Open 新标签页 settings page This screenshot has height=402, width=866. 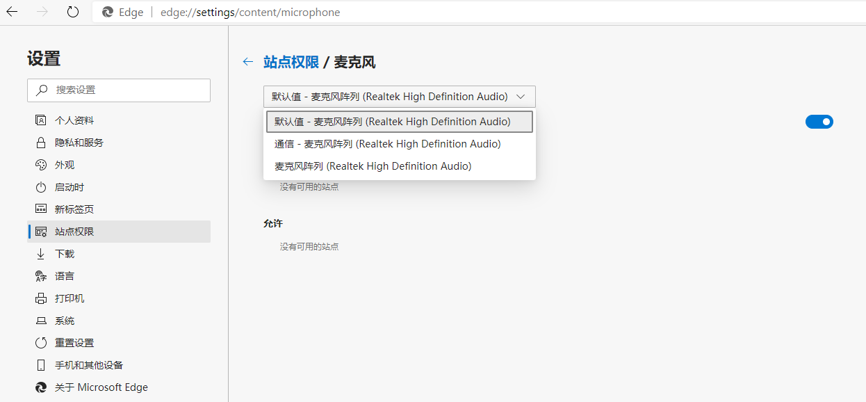click(x=119, y=209)
